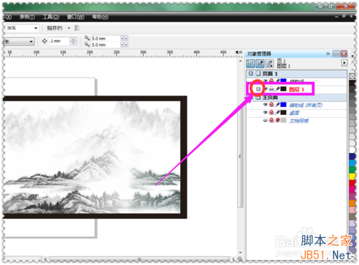Pick the no-color X swatch on palette
359x265 pixels.
pos(352,76)
